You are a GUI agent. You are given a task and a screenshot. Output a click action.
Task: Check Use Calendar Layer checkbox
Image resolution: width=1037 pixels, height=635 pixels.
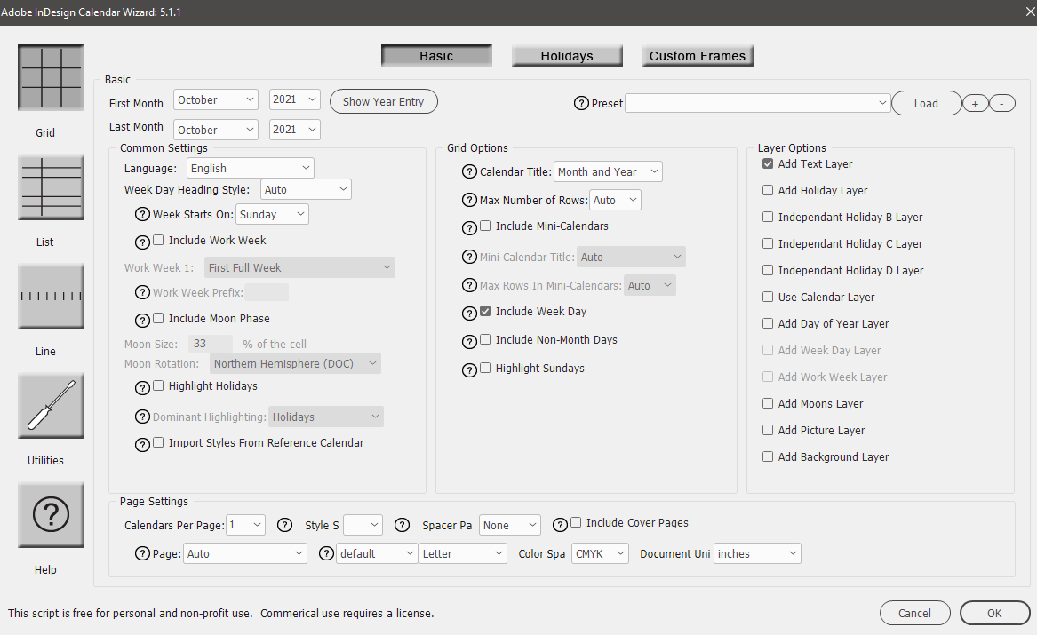pyautogui.click(x=768, y=297)
